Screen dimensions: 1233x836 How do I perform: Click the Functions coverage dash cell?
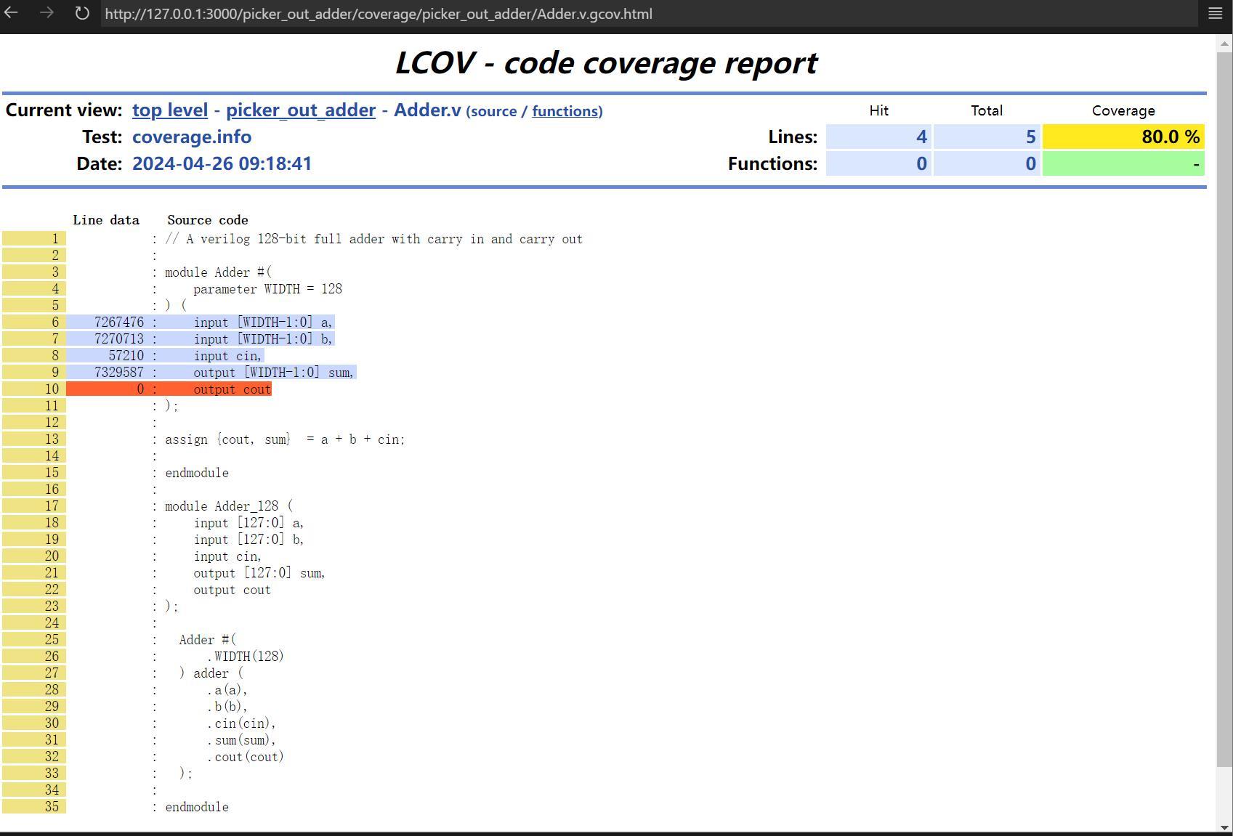1123,163
